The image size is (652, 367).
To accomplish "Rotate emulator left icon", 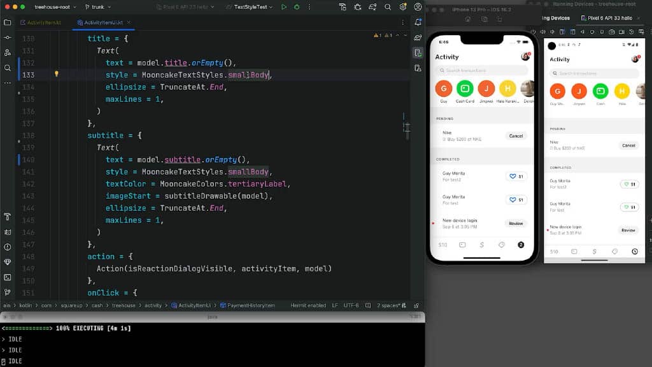I will 562,32.
